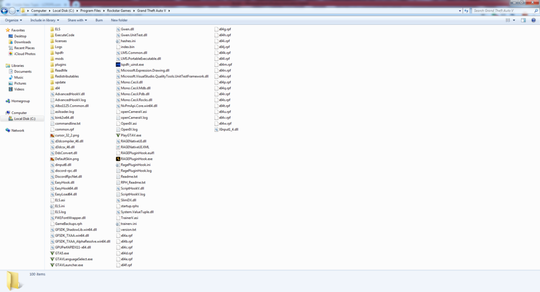Select the ELS.ini settings file icon
Screen dimensions: 540x292
(x=52, y=206)
